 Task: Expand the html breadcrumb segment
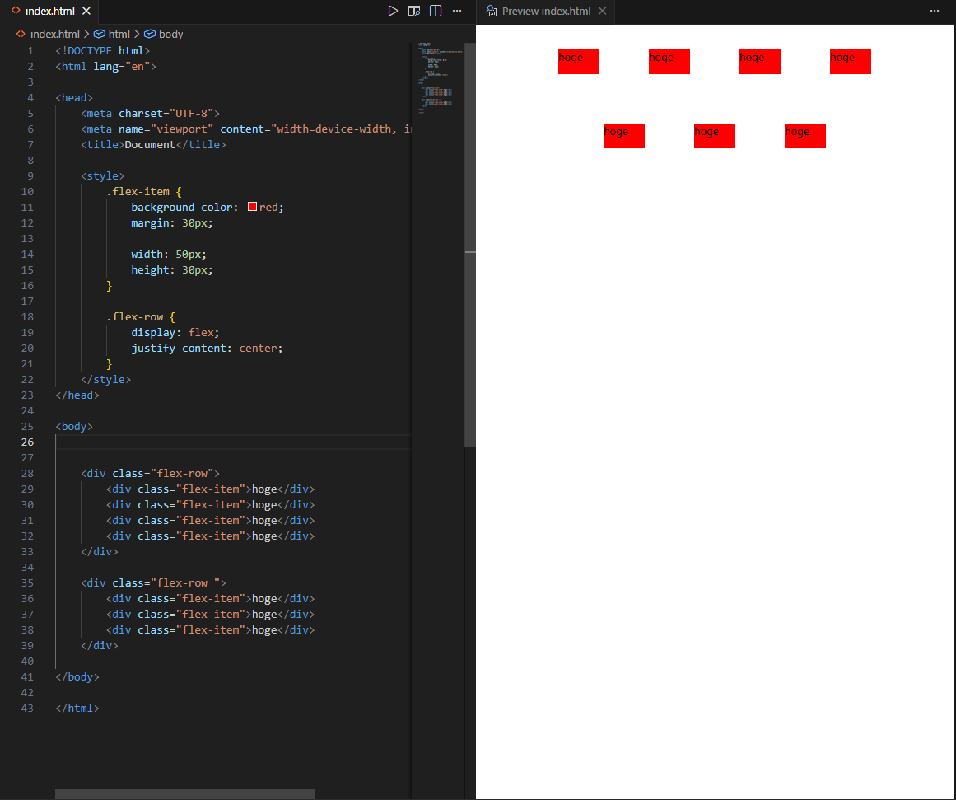[x=119, y=34]
